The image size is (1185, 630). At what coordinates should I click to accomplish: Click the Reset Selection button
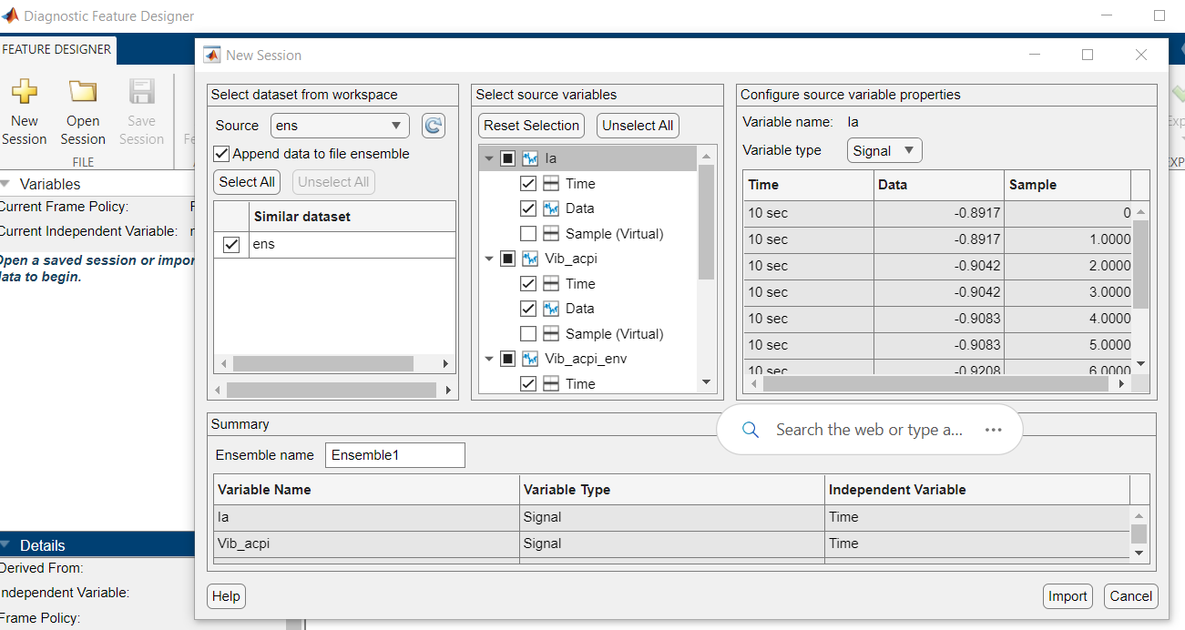click(532, 126)
